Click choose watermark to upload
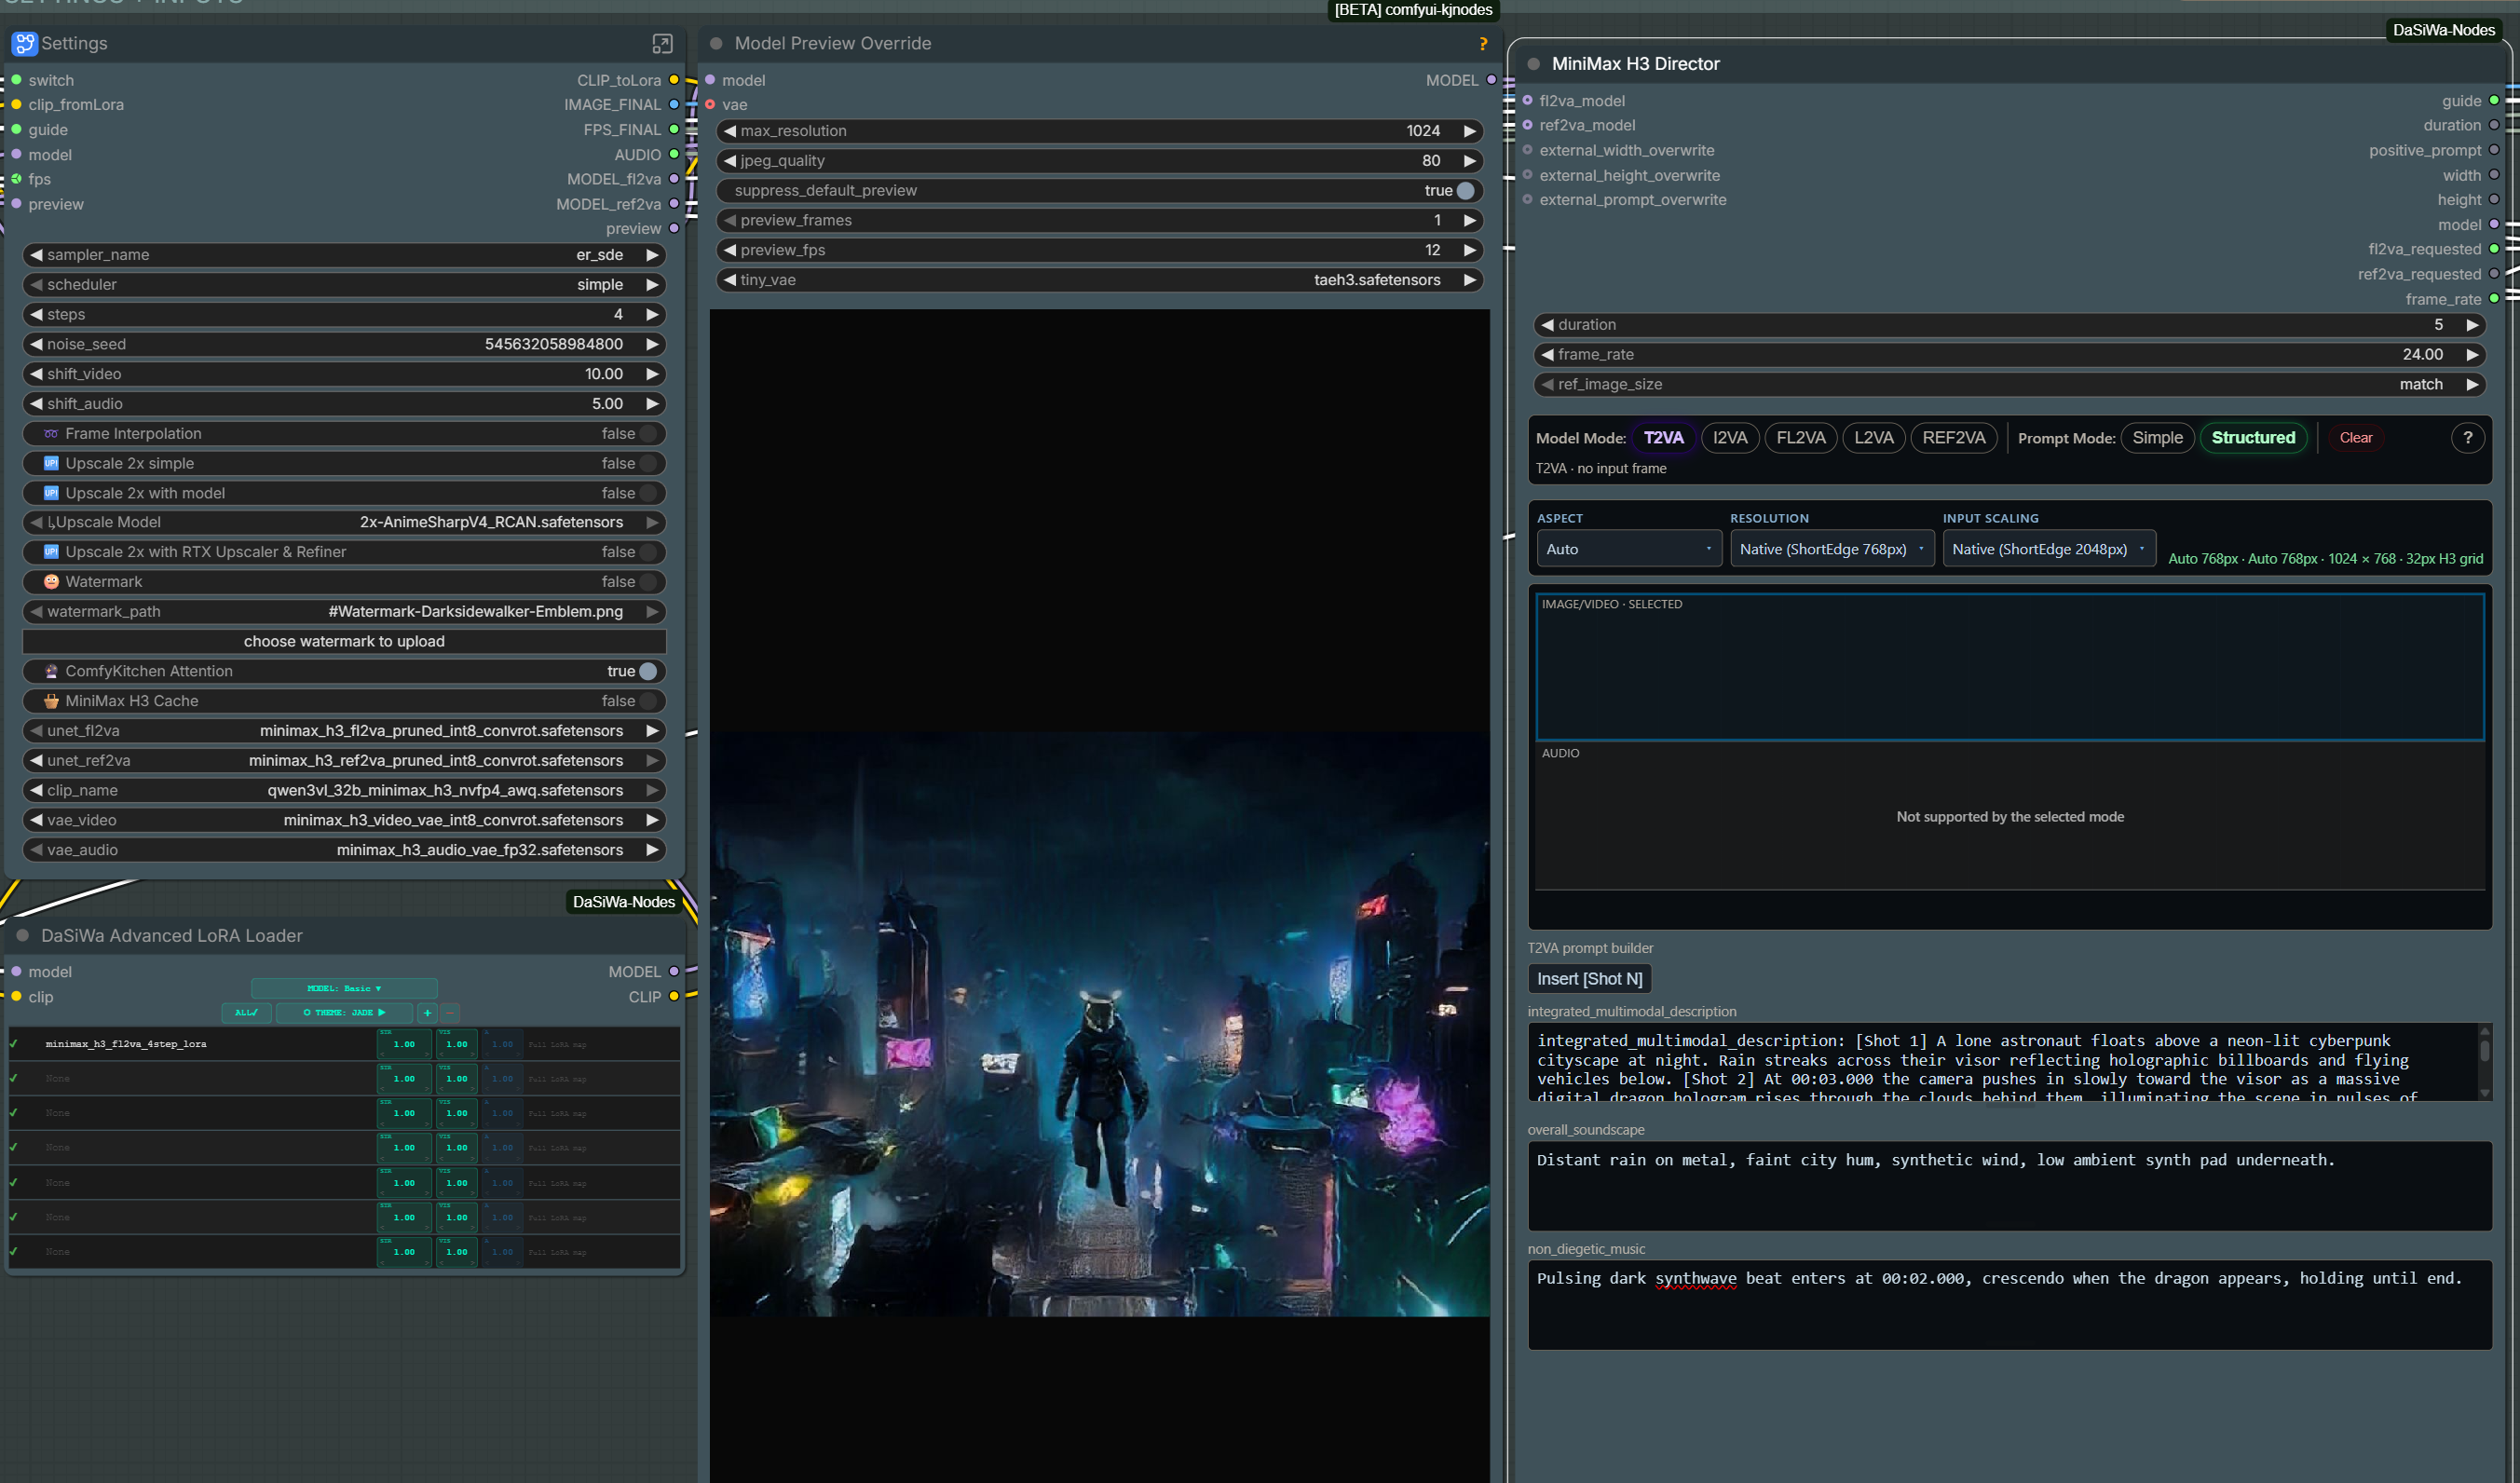 pos(344,642)
